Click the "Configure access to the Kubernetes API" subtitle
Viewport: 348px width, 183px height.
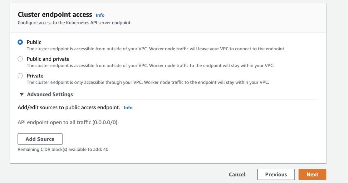click(75, 23)
